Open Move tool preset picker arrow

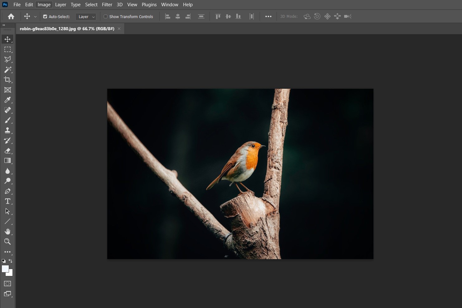(35, 17)
